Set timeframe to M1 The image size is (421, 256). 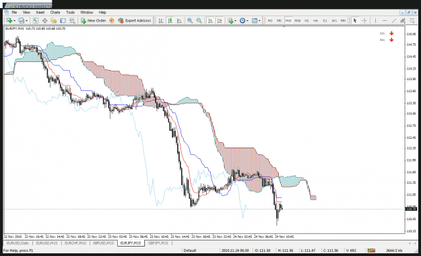pos(270,20)
